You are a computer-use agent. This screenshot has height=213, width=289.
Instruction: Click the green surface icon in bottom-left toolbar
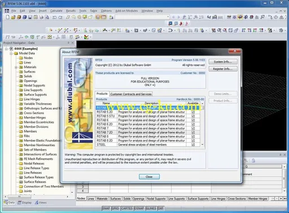27,37
